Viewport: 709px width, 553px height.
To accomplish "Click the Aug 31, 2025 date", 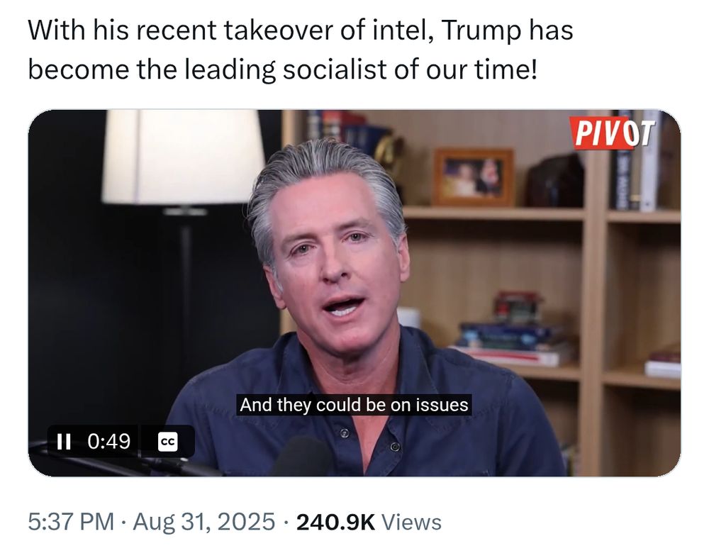I will [x=204, y=521].
